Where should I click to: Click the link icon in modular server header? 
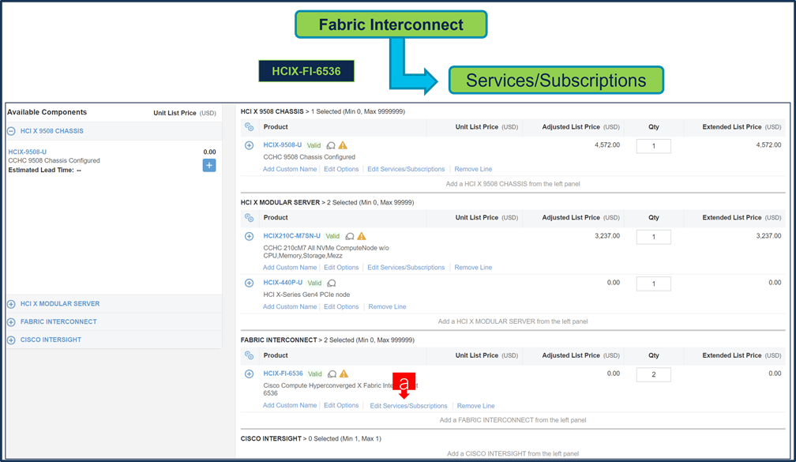[249, 218]
